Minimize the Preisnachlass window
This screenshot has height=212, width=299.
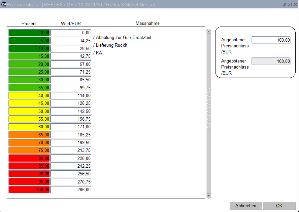(285, 4)
